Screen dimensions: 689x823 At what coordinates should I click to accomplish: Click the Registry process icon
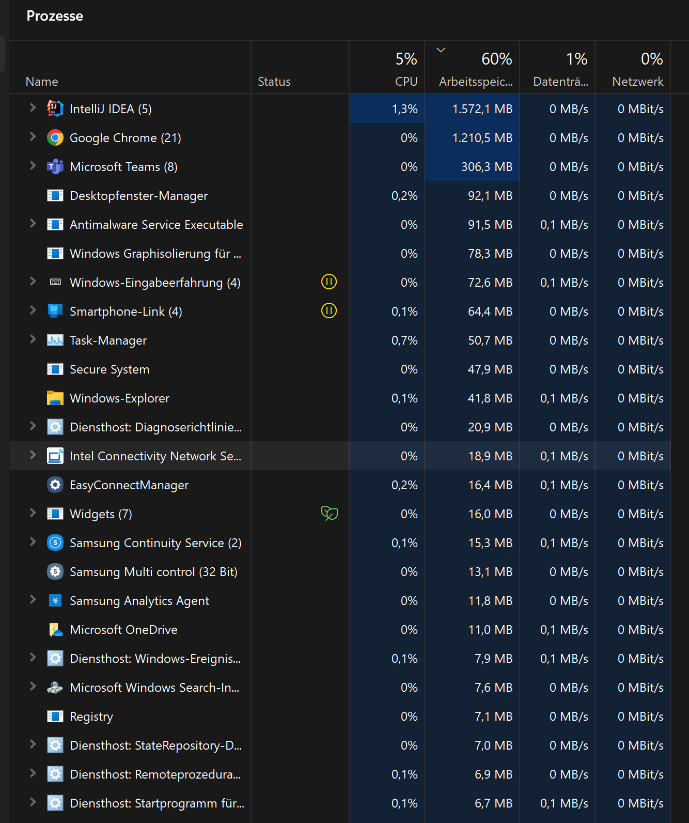point(55,716)
